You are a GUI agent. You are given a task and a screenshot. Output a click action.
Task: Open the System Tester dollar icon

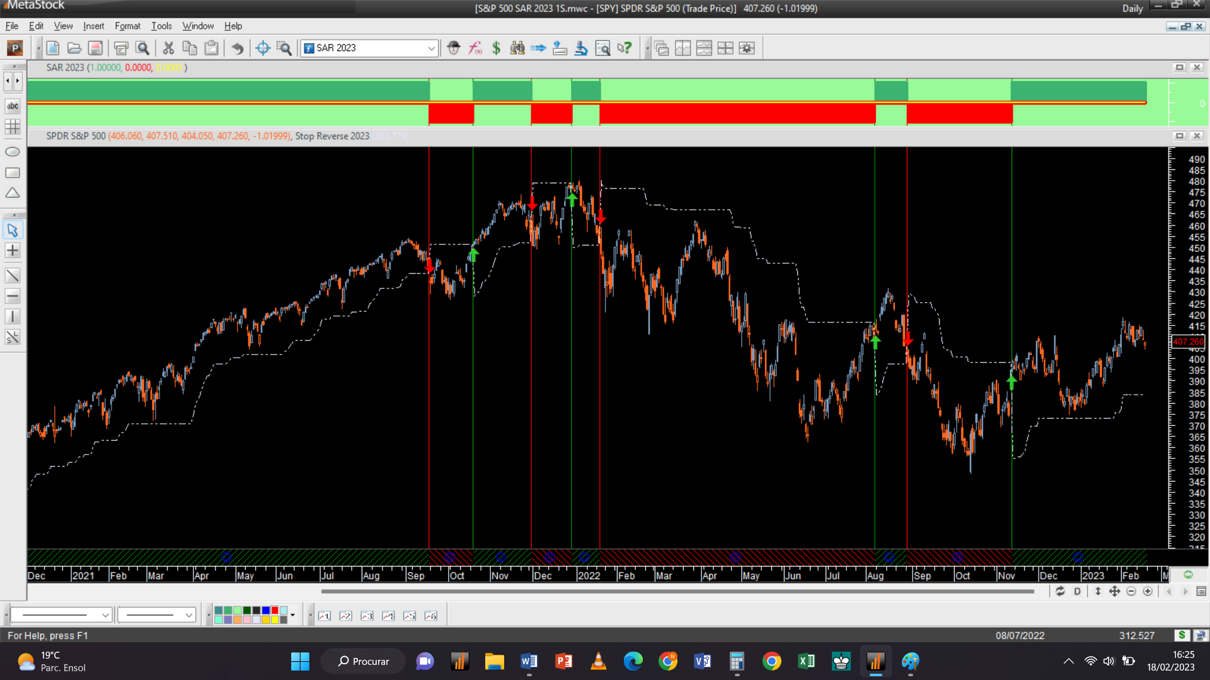point(496,48)
